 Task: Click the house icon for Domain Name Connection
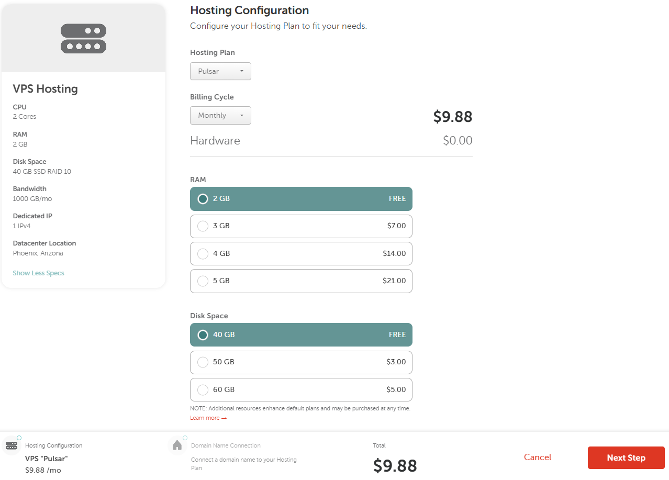177,445
